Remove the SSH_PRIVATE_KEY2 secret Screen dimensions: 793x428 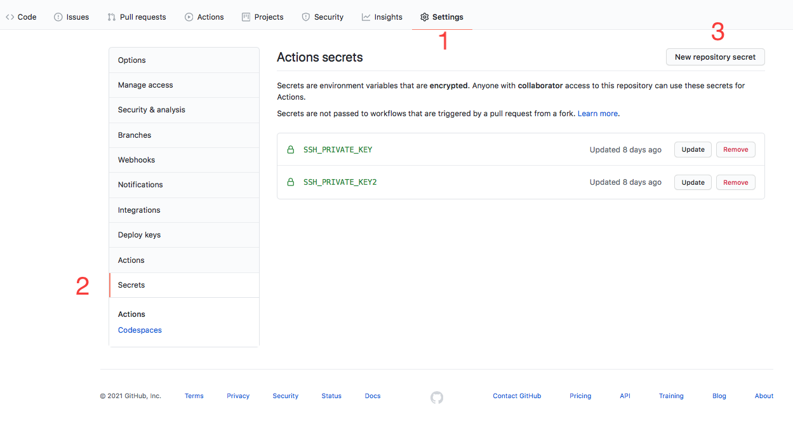coord(735,182)
